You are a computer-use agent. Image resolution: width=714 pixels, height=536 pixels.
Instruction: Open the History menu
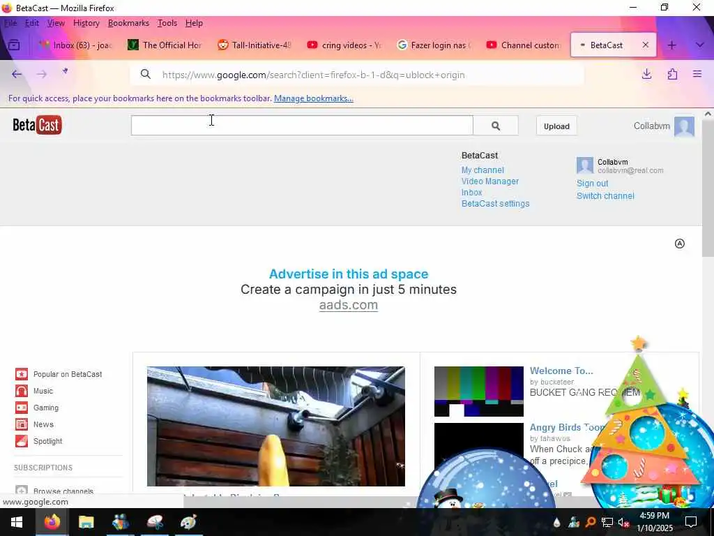point(86,23)
